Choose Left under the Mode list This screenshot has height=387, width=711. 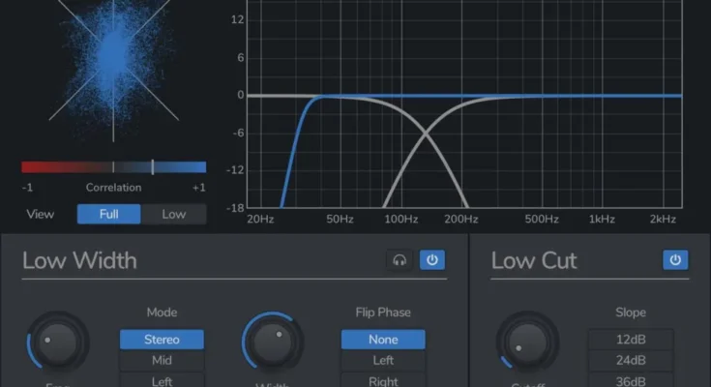pyautogui.click(x=162, y=380)
